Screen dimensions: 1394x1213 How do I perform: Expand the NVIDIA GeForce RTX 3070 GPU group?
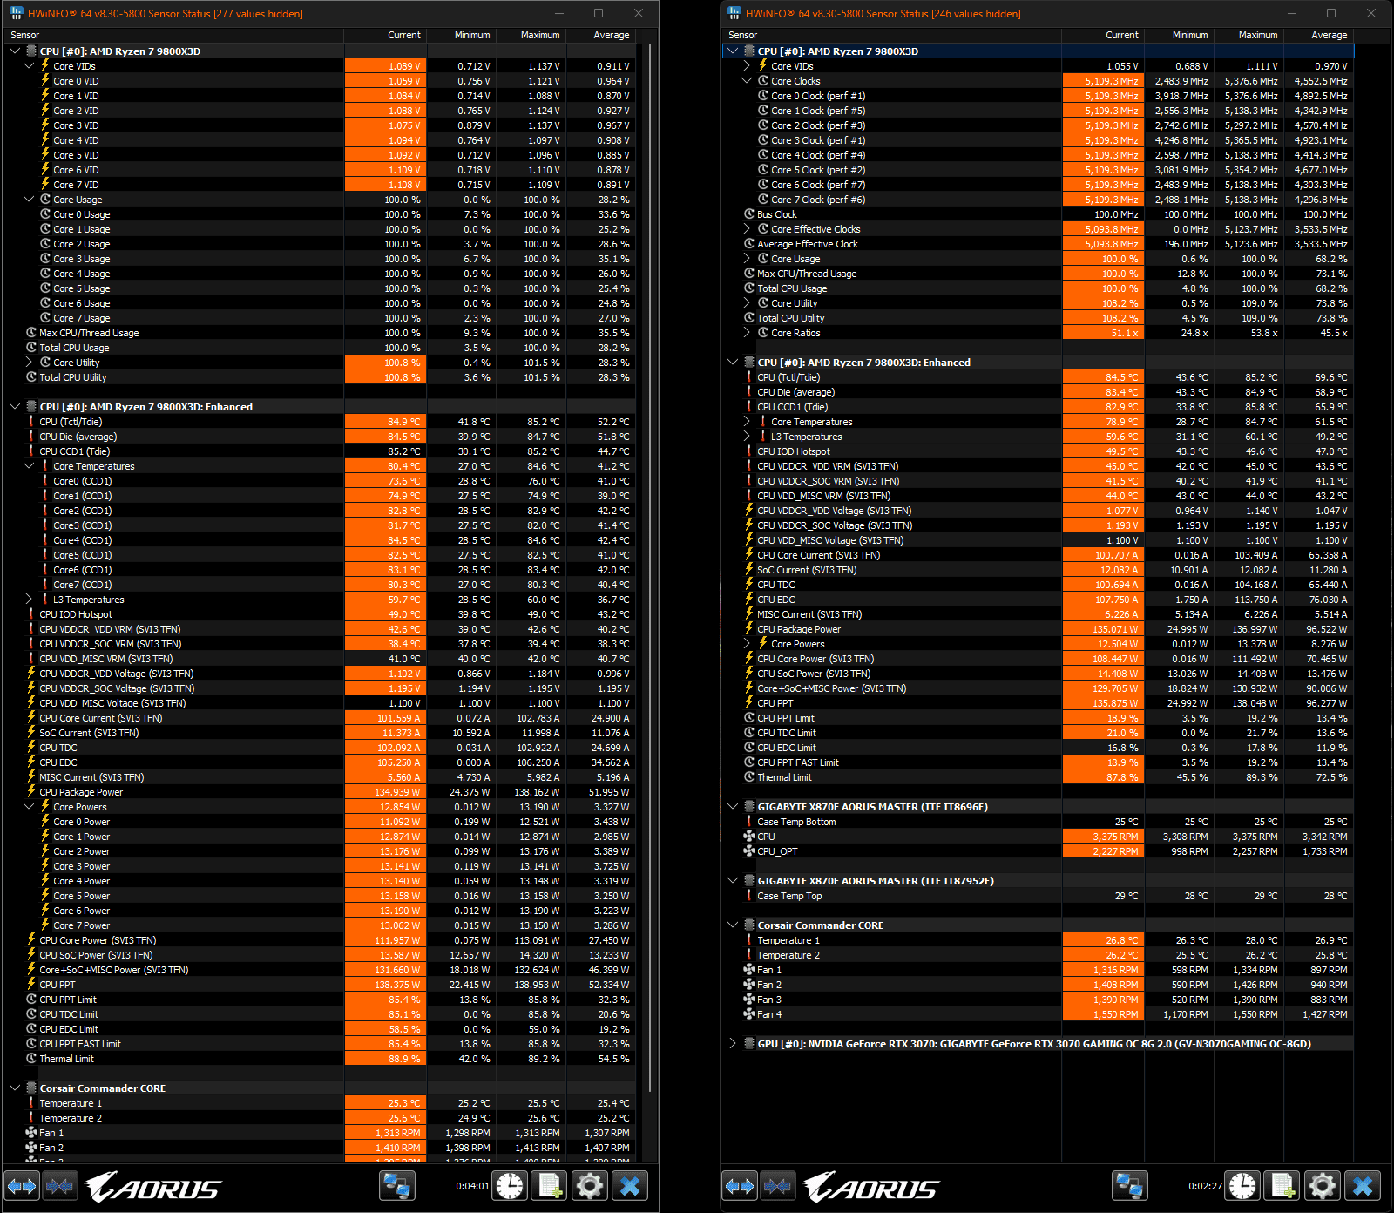pyautogui.click(x=733, y=1044)
